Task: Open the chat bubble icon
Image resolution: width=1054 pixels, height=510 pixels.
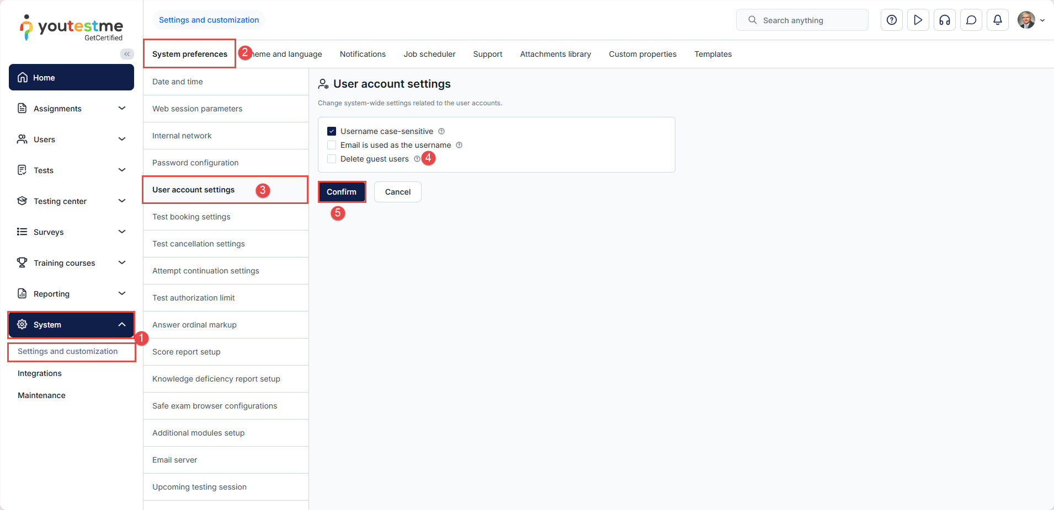Action: (971, 20)
